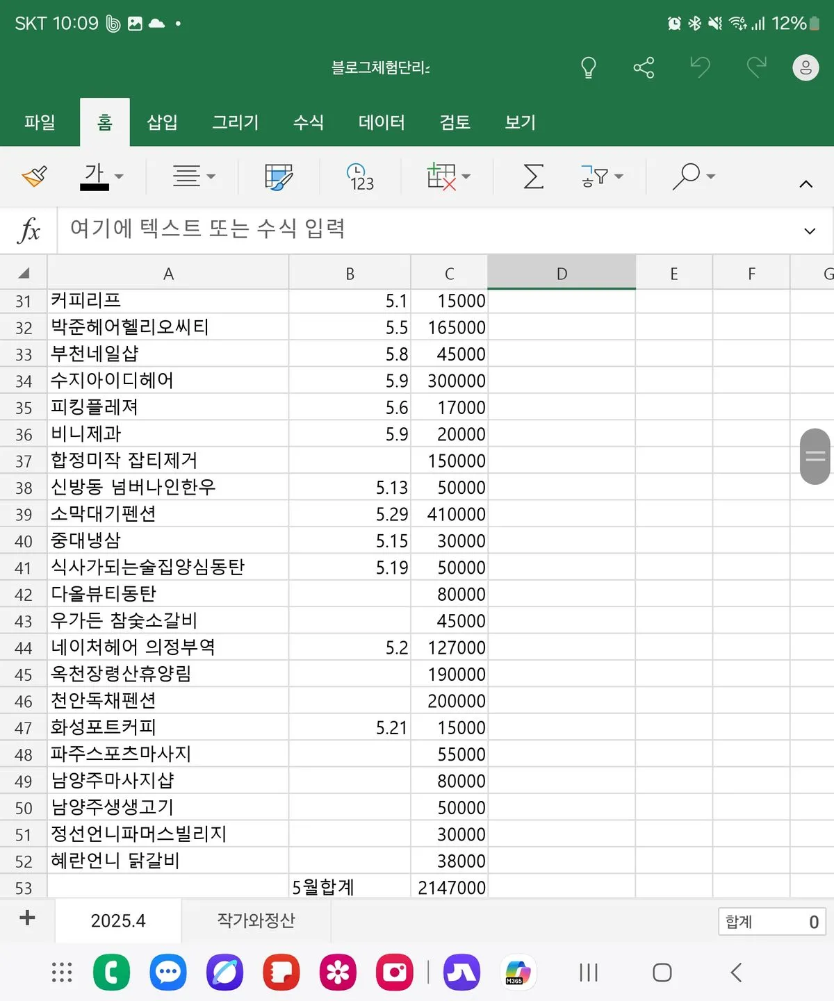Select the Format Painter tool
This screenshot has height=1001, width=834.
[35, 176]
